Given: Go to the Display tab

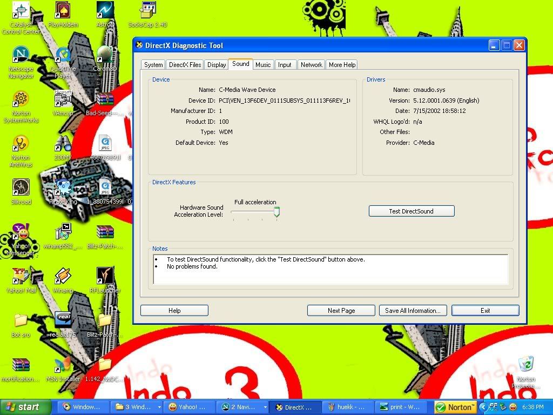Looking at the screenshot, I should [216, 65].
